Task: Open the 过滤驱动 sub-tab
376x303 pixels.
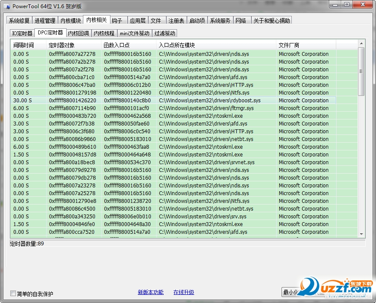Action: click(165, 34)
